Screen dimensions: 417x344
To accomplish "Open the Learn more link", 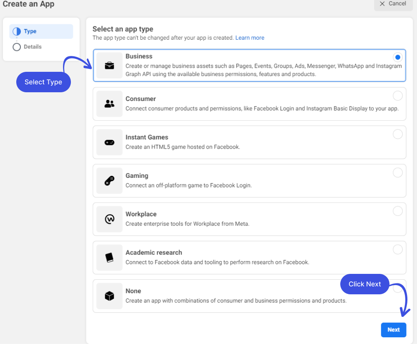I will (249, 38).
